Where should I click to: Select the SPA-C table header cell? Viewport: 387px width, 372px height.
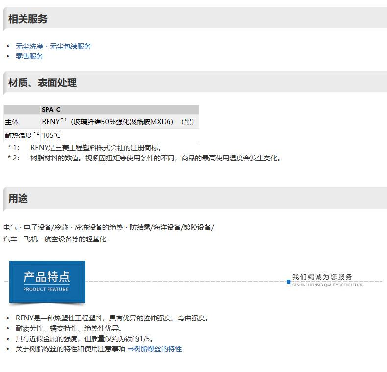[x=120, y=109]
